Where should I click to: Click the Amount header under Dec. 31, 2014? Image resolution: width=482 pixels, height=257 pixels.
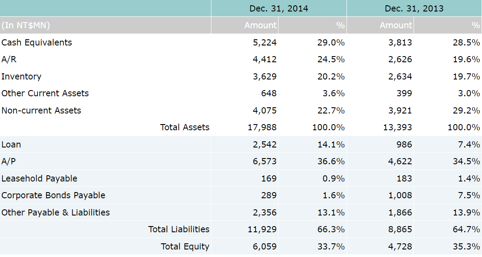[260, 26]
